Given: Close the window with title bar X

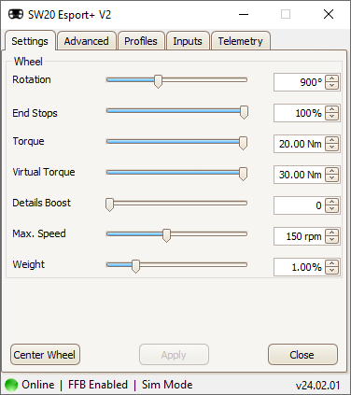Looking at the screenshot, I should click(x=329, y=14).
